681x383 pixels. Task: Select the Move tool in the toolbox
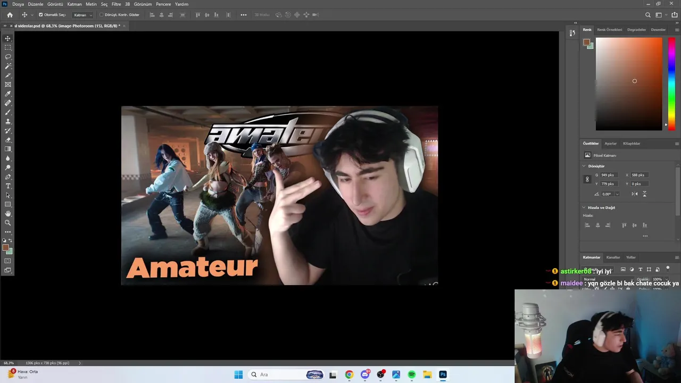point(8,38)
